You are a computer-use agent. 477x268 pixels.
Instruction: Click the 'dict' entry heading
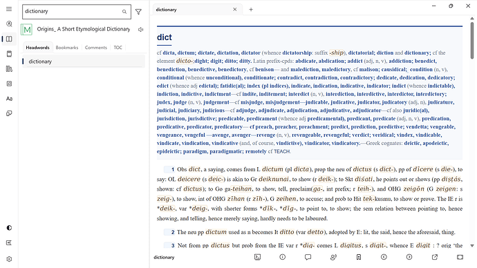pyautogui.click(x=165, y=37)
